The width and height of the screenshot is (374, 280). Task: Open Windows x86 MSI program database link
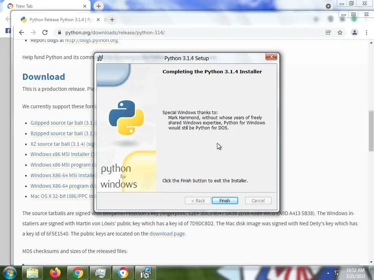coord(62,165)
